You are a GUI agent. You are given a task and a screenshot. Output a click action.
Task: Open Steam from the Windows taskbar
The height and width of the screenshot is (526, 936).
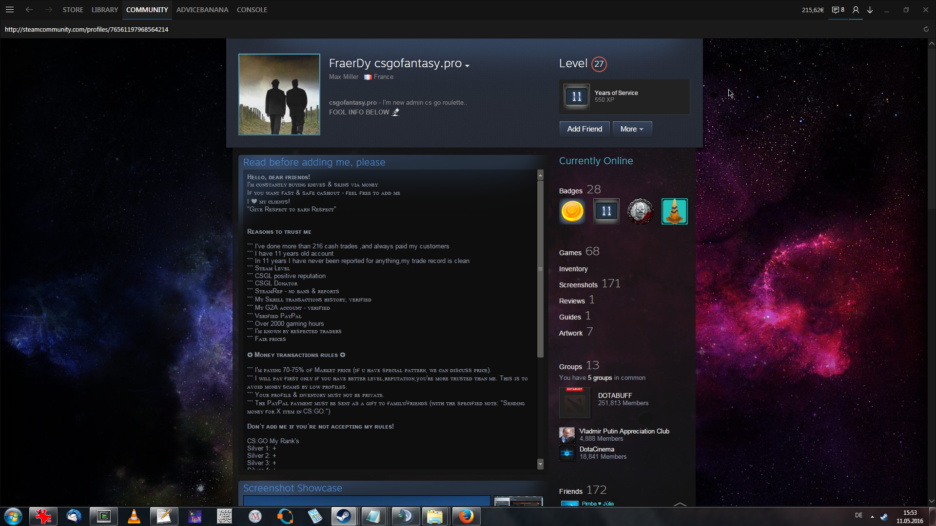(x=344, y=516)
